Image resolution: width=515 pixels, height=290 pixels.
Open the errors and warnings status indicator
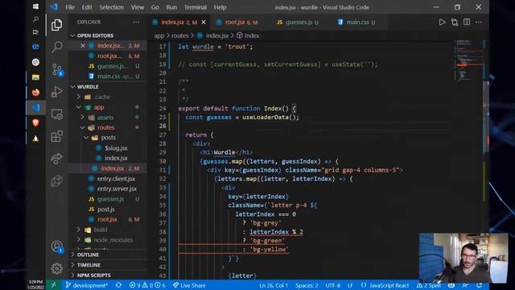pyautogui.click(x=147, y=285)
